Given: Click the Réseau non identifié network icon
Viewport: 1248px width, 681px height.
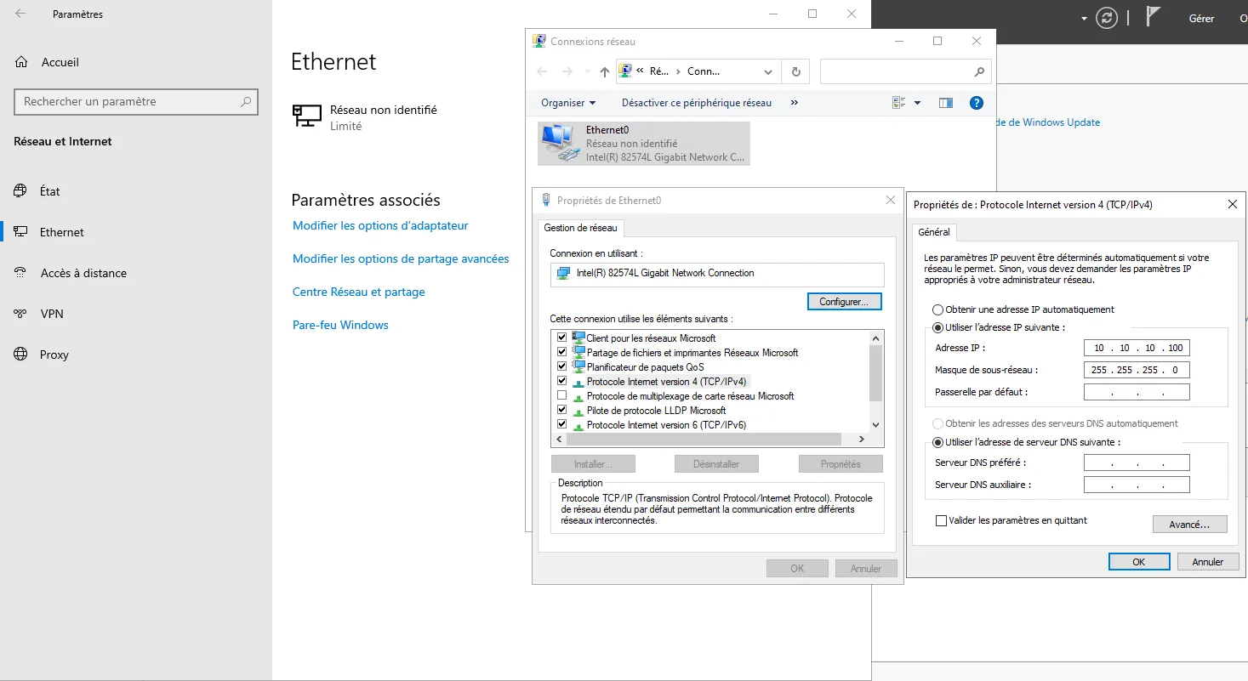Looking at the screenshot, I should [x=307, y=116].
